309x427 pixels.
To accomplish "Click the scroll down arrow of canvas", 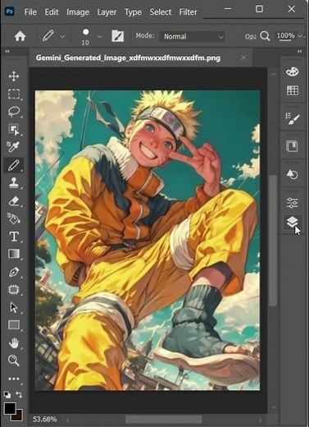I will [273, 407].
